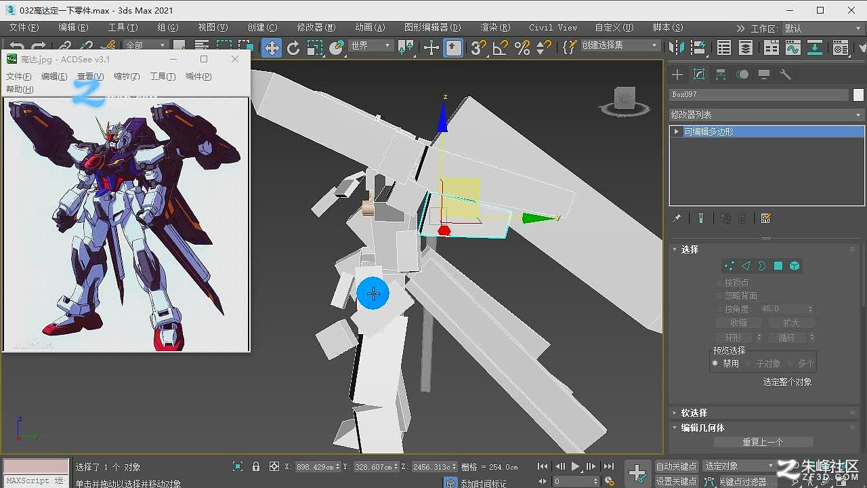Select the 禁用 preview selection radio
Screen dimensions: 867x488
pyautogui.click(x=715, y=363)
